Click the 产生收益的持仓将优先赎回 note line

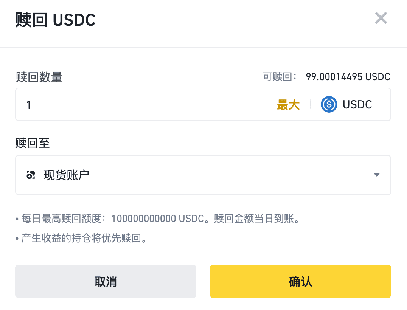[x=81, y=239]
